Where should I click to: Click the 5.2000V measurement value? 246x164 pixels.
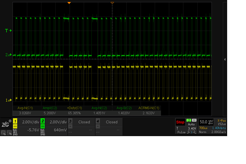(x=50, y=113)
